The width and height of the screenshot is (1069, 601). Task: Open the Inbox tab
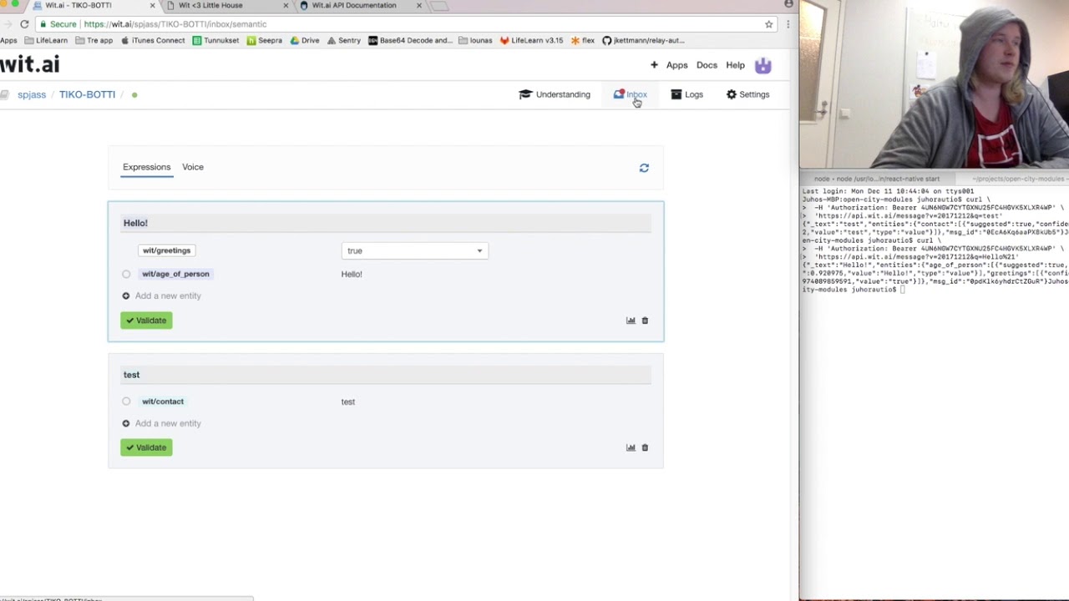pyautogui.click(x=631, y=94)
